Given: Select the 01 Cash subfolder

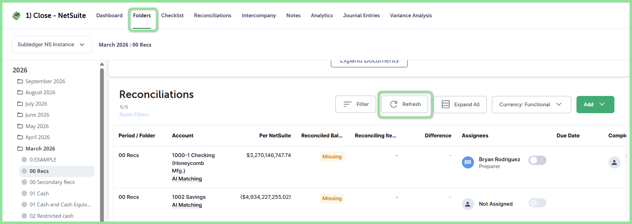Looking at the screenshot, I should coord(39,194).
